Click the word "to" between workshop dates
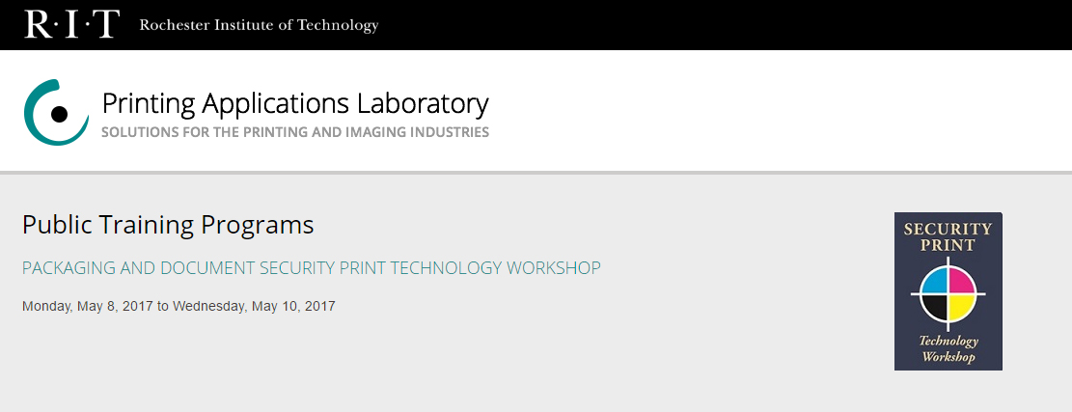This screenshot has height=412, width=1072. point(163,307)
